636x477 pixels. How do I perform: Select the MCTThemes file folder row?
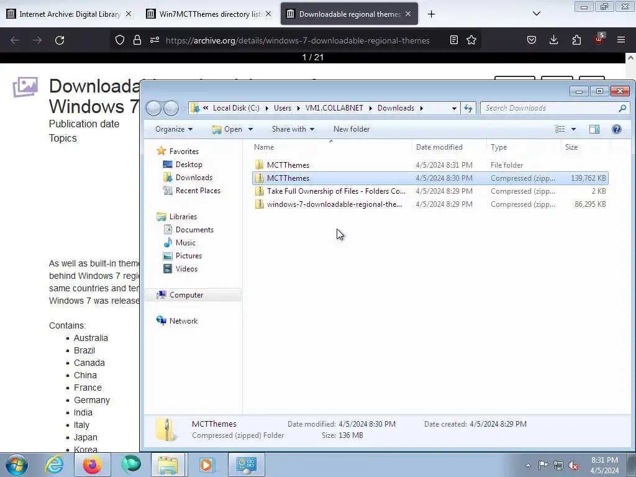[430, 165]
